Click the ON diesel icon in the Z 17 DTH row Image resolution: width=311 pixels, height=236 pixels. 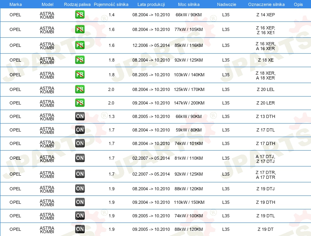click(x=80, y=143)
